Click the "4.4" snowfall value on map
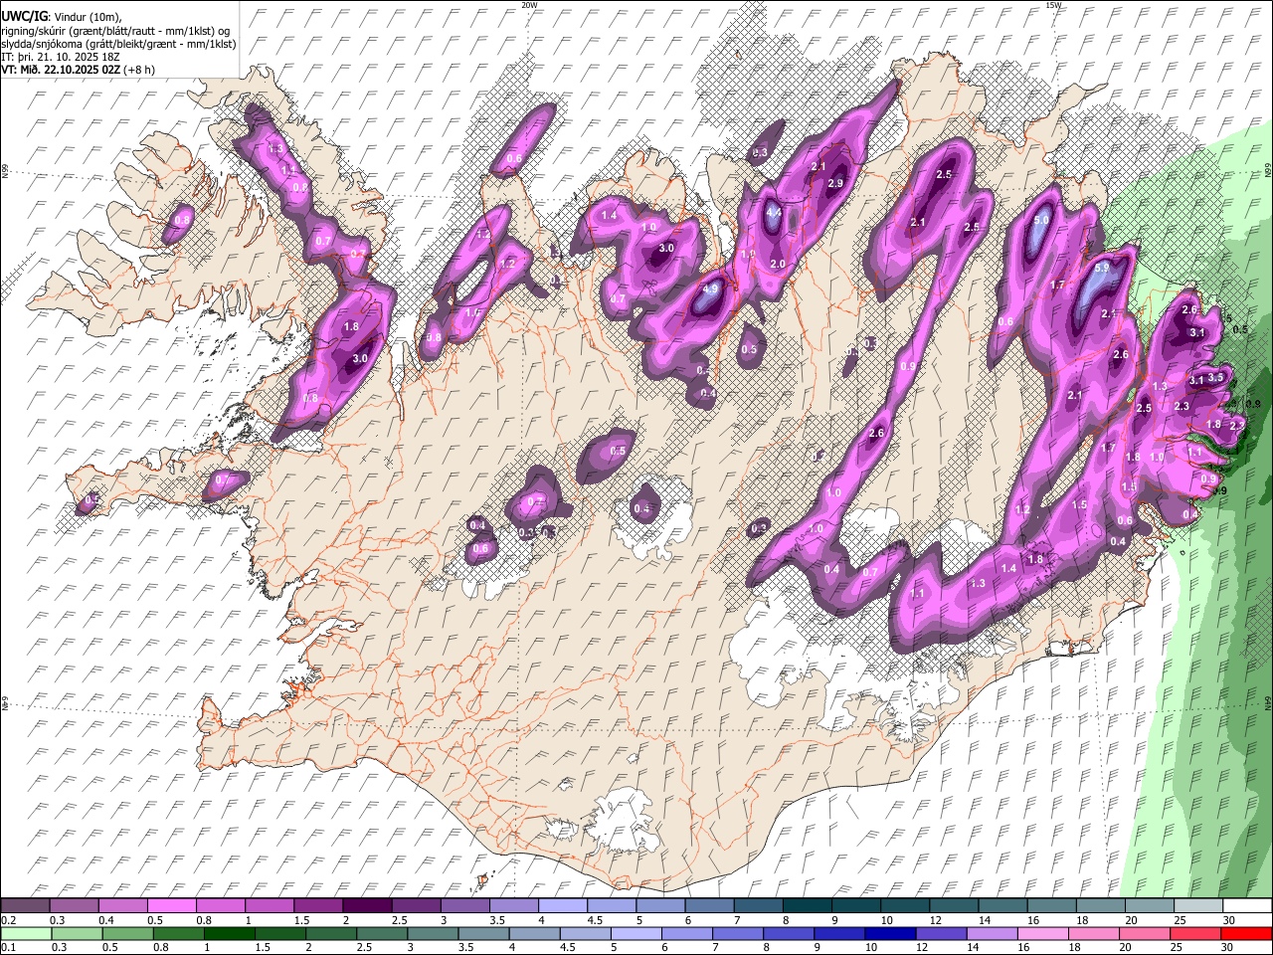This screenshot has height=955, width=1273. (x=773, y=212)
